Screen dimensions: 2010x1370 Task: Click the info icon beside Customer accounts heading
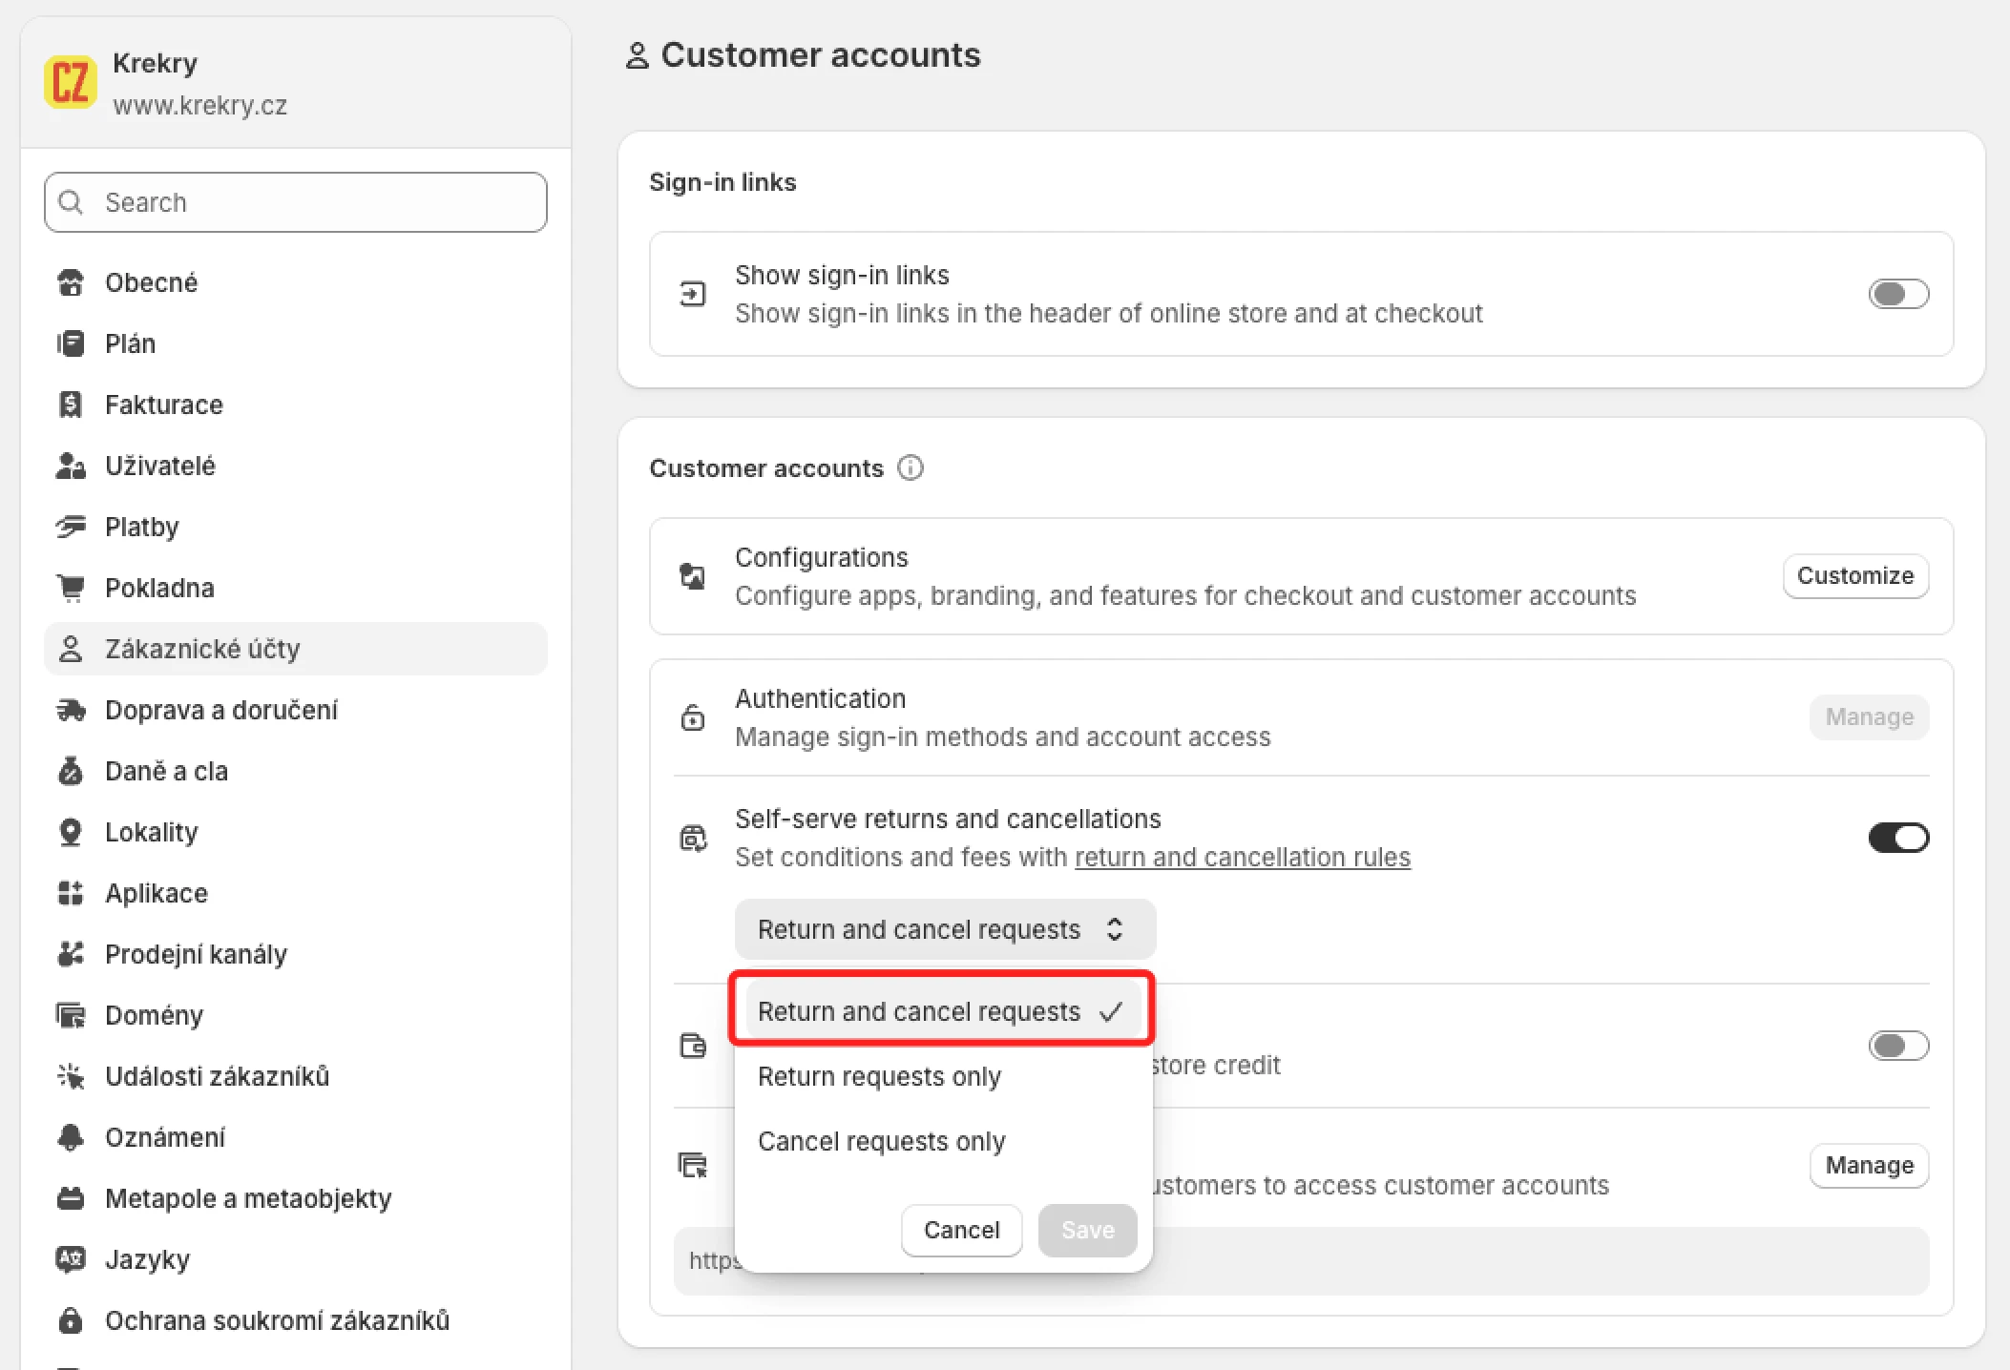tap(911, 467)
